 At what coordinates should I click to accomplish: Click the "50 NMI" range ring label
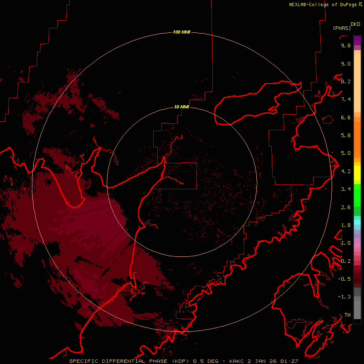[182, 107]
